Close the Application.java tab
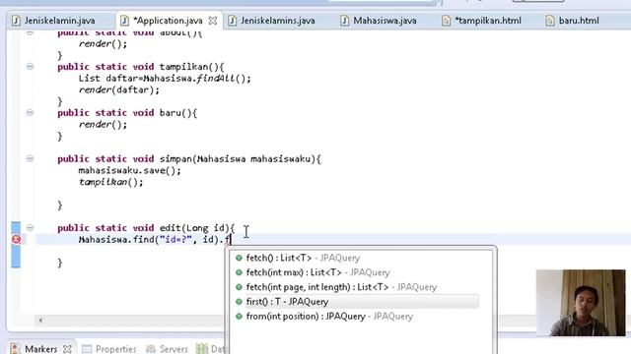This screenshot has height=354, width=631. 213,21
